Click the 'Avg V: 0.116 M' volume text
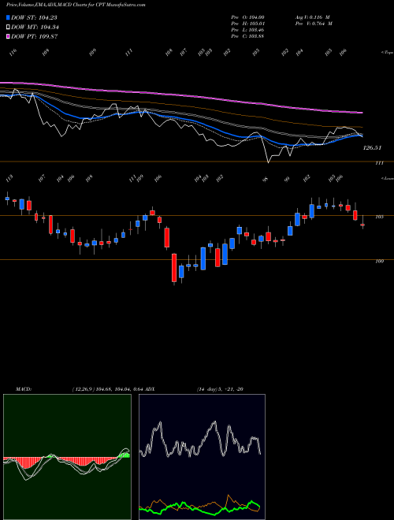This screenshot has height=520, width=394. [x=312, y=17]
